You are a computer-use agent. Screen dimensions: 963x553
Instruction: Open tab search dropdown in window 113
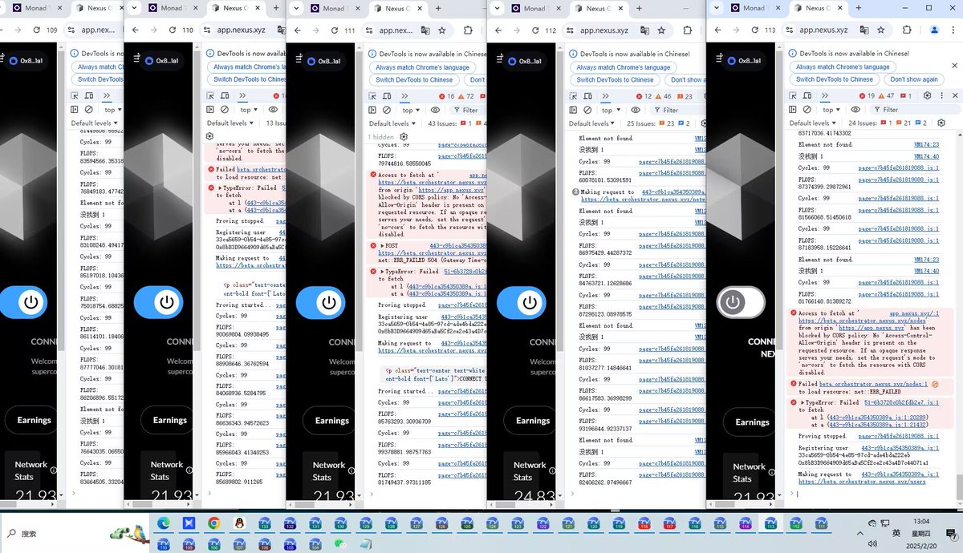click(717, 8)
